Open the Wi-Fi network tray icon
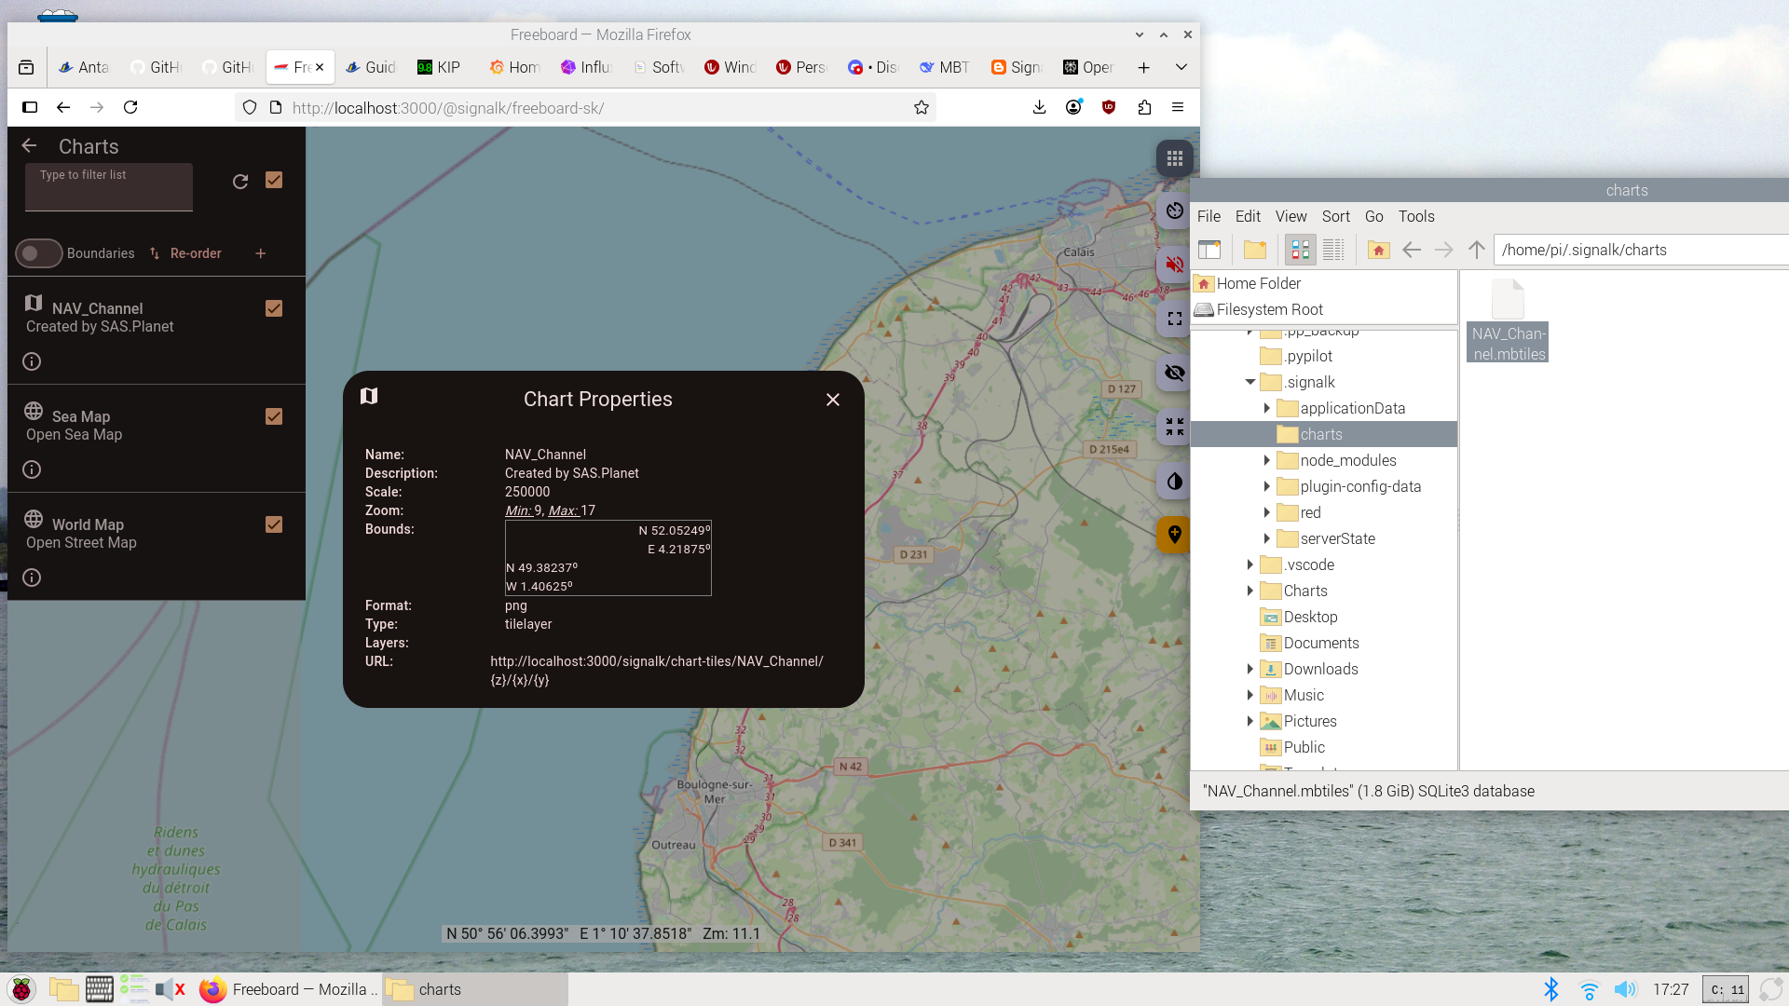Screen dimensions: 1789x1006 coord(1589,989)
